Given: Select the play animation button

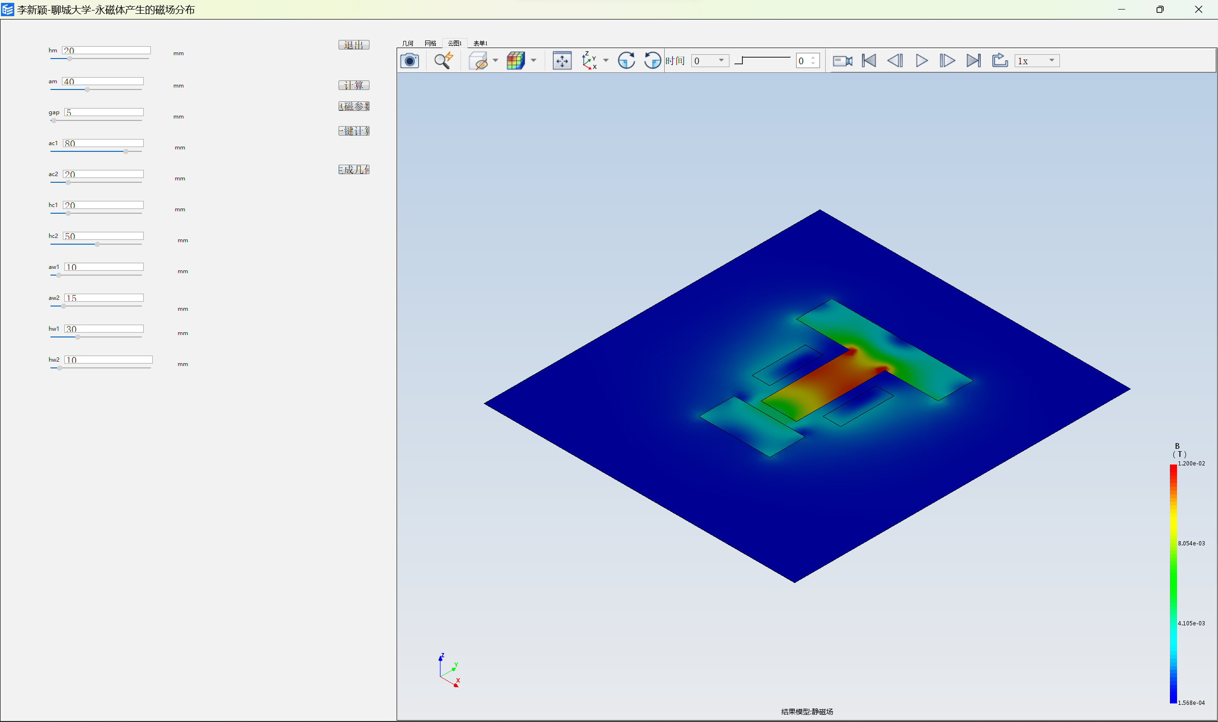Looking at the screenshot, I should pos(920,60).
